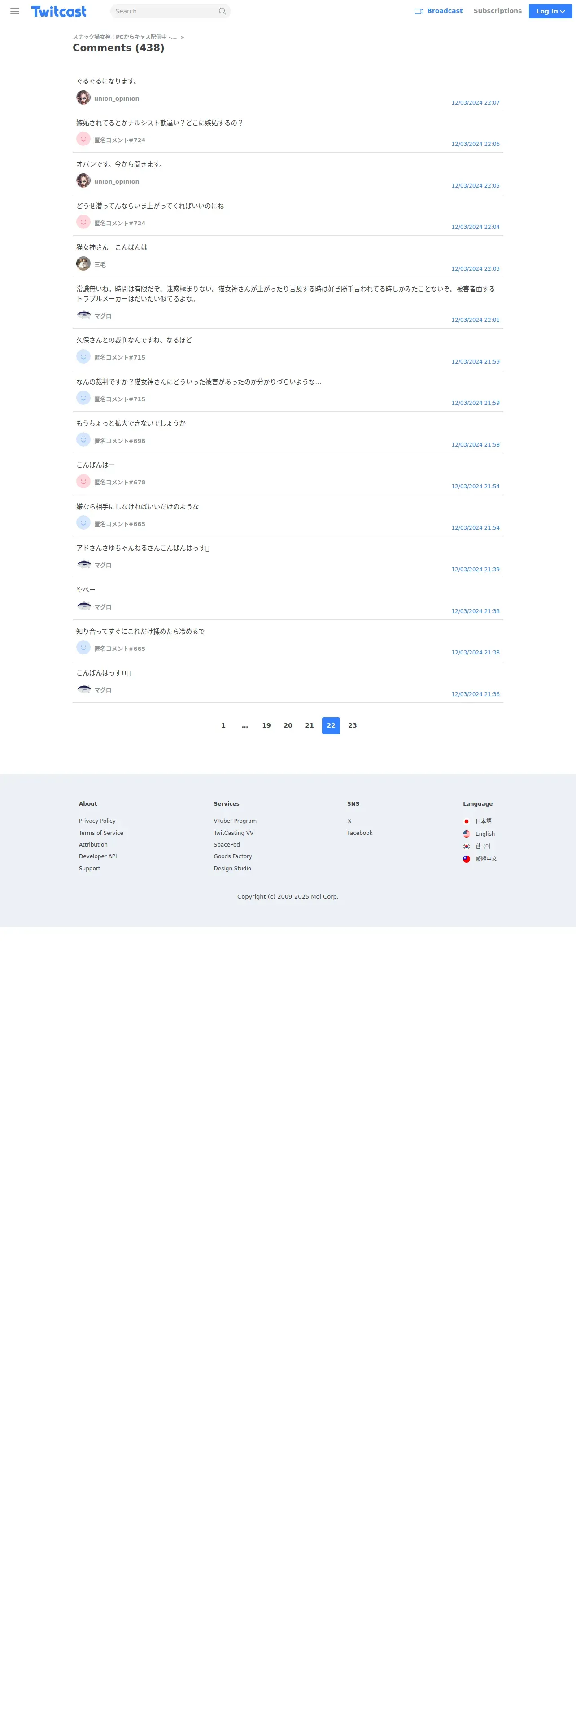This screenshot has width=576, height=1729.
Task: Open union_opinion username on 22:05 comment
Action: (117, 182)
